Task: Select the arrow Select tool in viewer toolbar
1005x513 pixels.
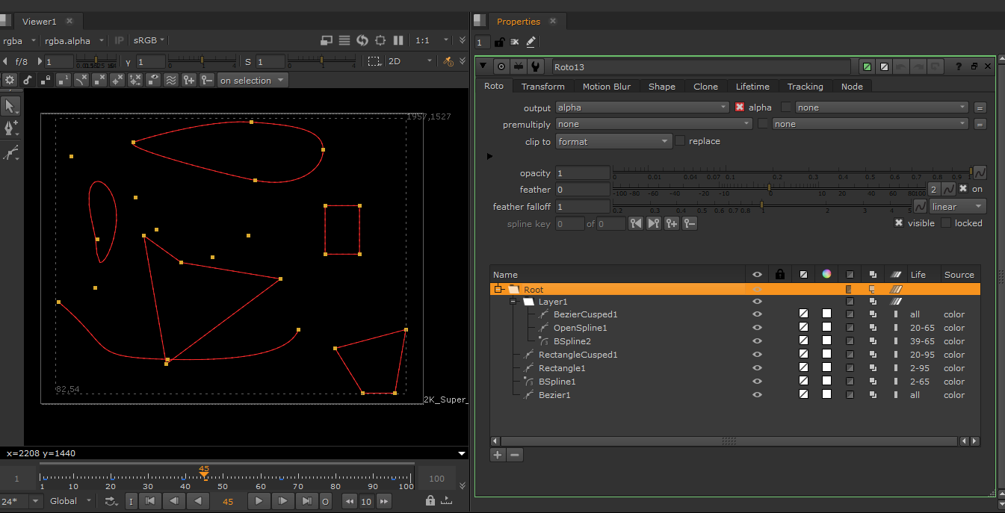Action: tap(11, 106)
